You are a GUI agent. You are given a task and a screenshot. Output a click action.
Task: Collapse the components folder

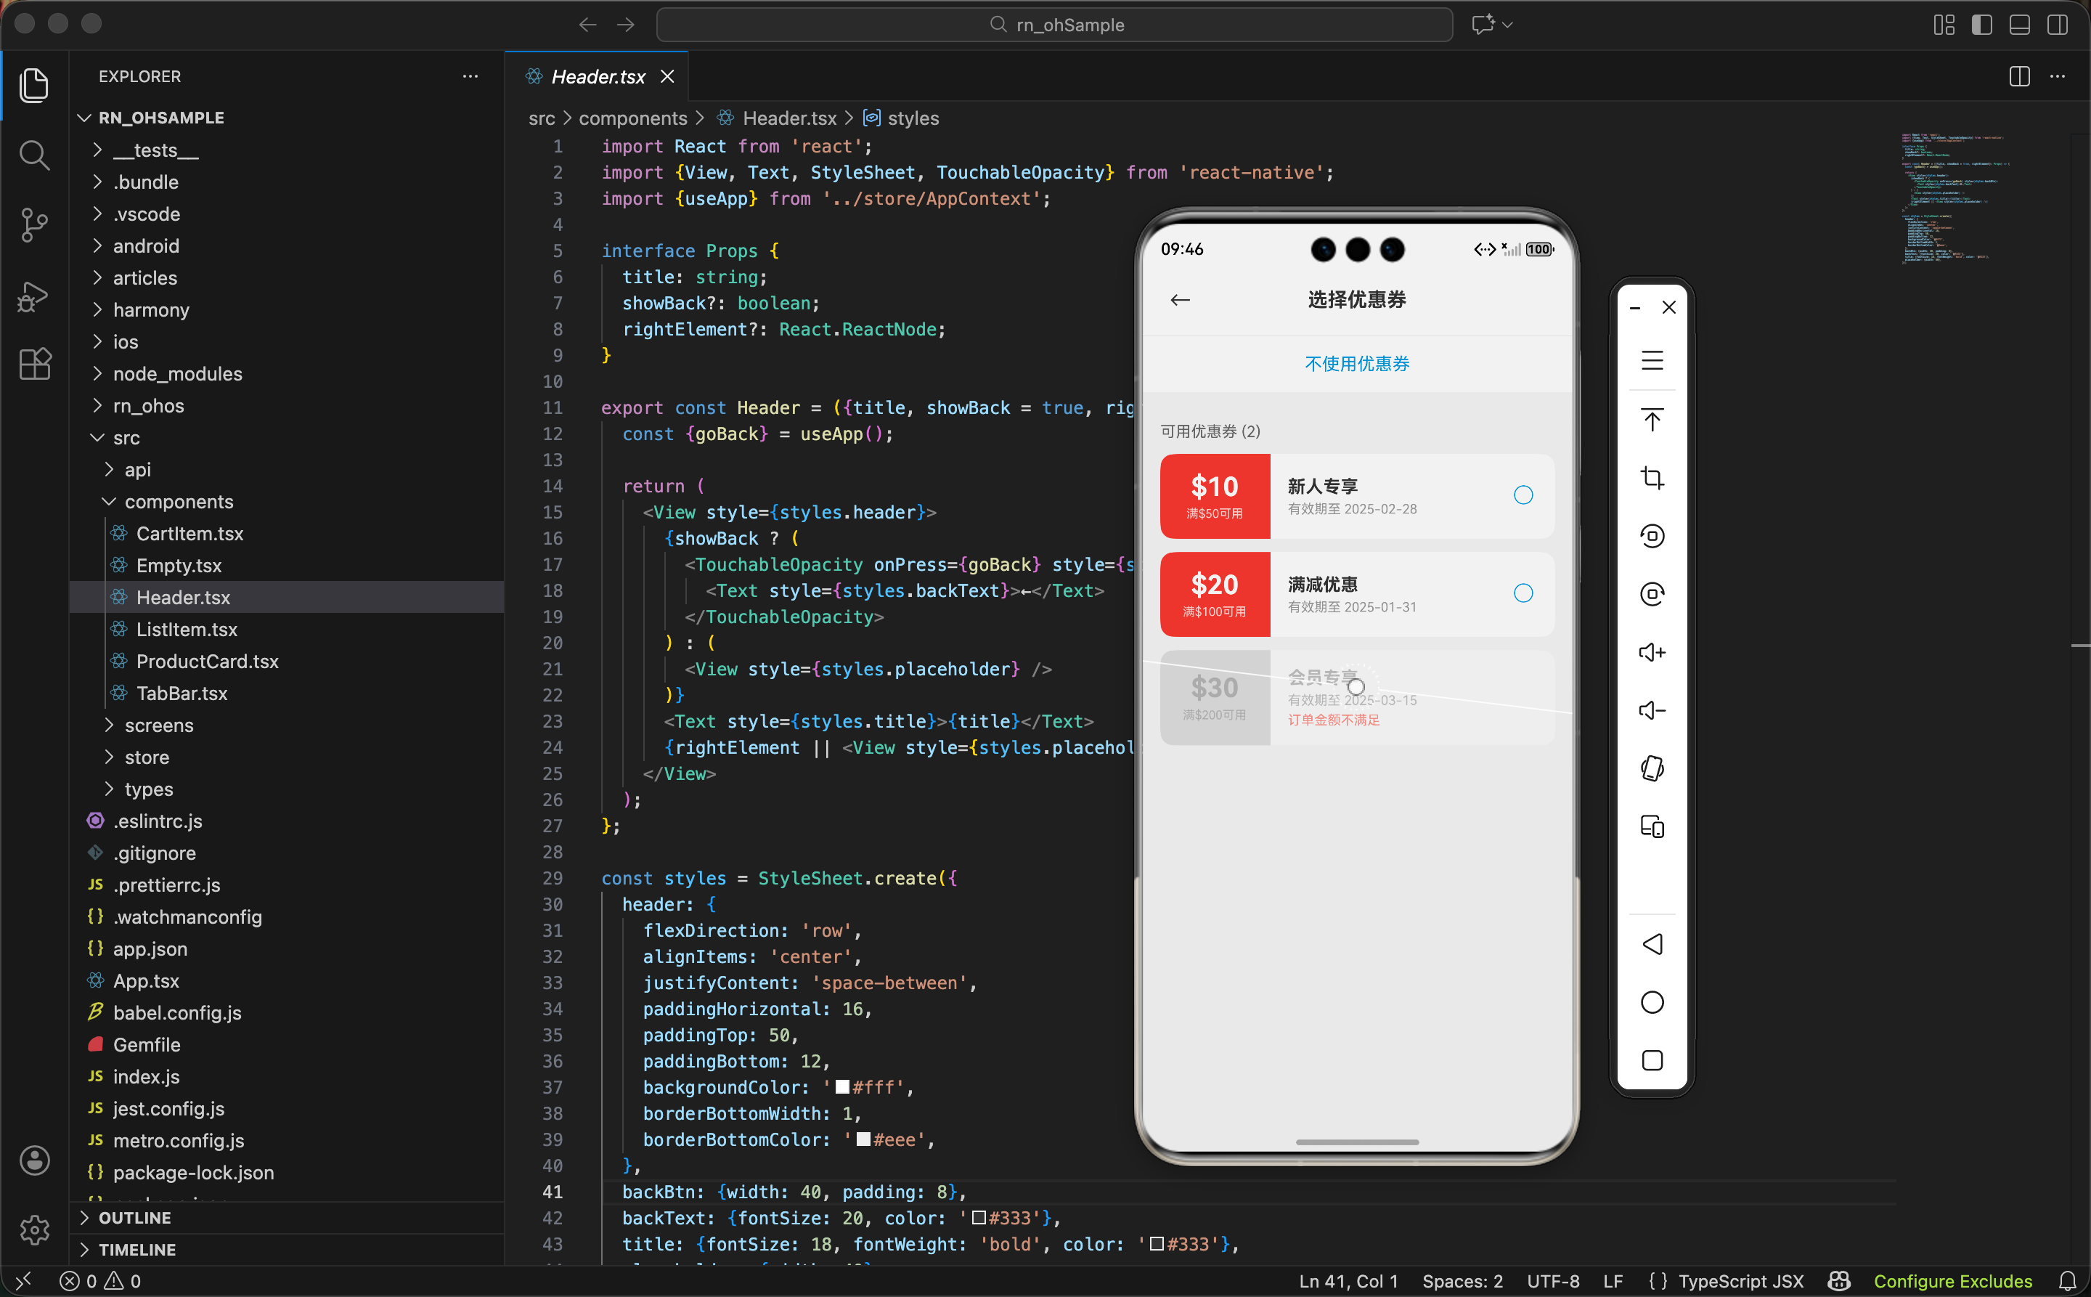click(x=179, y=501)
